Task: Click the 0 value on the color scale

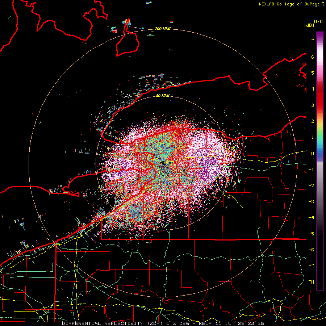Action: point(313,154)
